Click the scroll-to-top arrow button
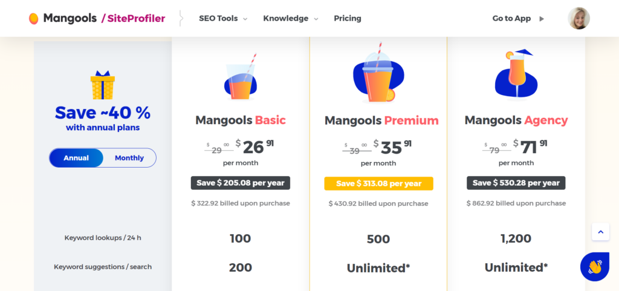The image size is (619, 291). tap(600, 232)
